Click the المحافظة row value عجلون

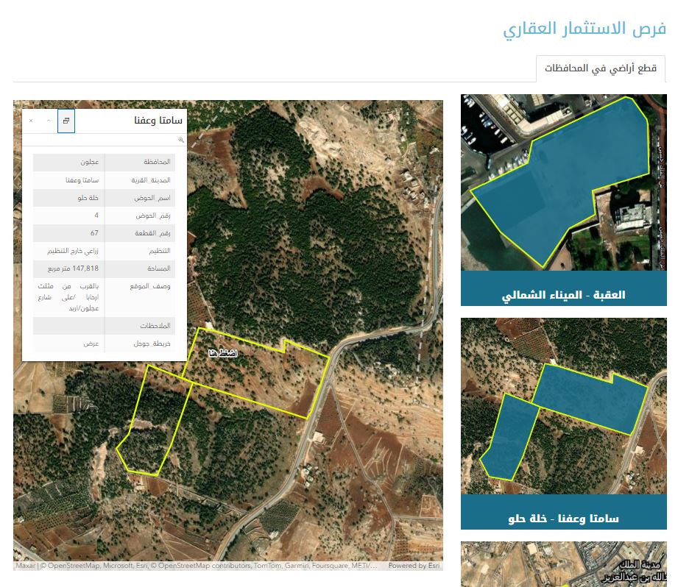(x=89, y=162)
